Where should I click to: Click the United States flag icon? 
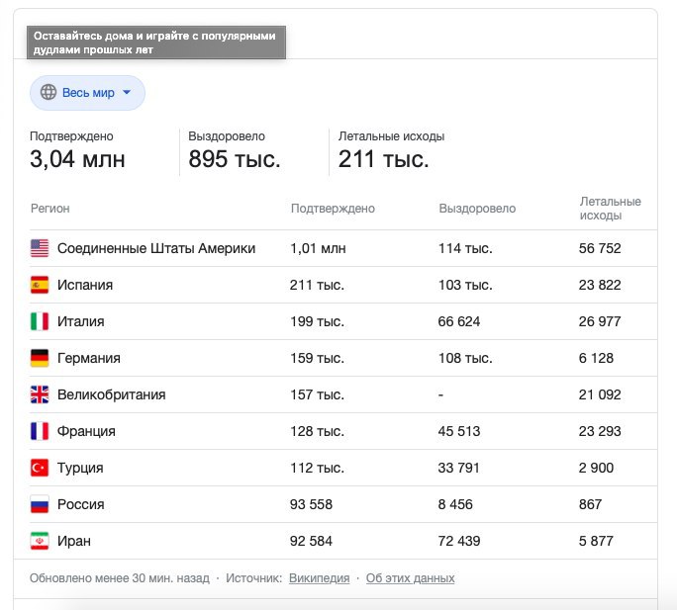tap(40, 248)
